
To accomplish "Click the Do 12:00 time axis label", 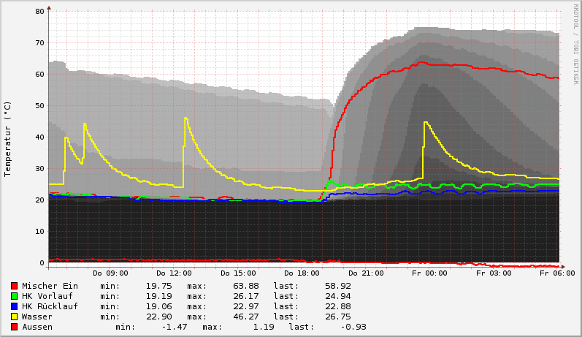I will 175,273.
